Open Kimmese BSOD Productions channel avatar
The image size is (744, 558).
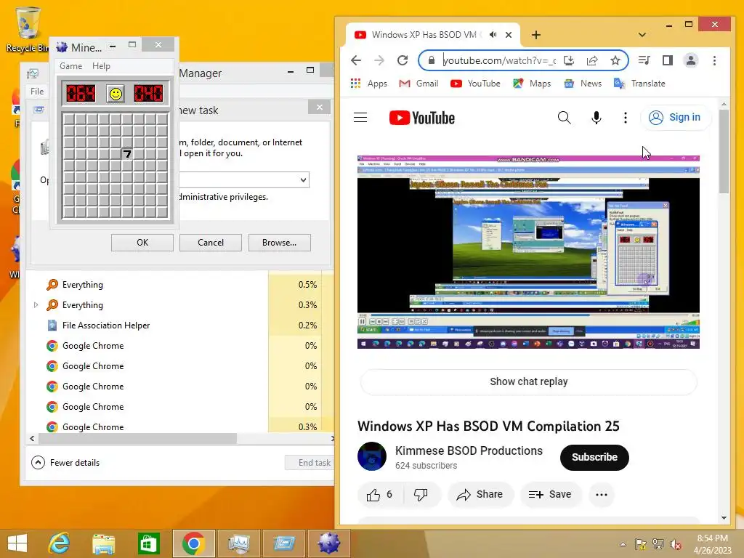point(372,456)
